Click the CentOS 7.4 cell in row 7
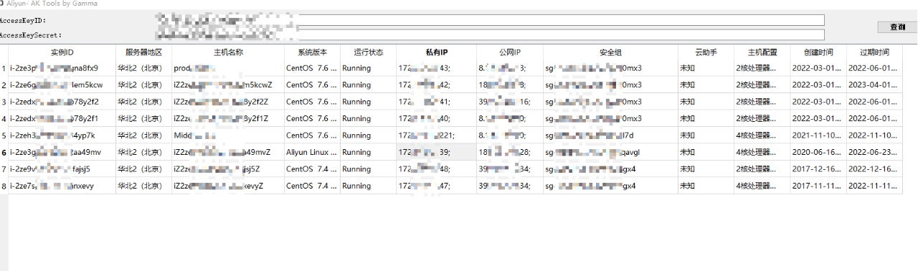The width and height of the screenshot is (918, 271). pos(312,169)
